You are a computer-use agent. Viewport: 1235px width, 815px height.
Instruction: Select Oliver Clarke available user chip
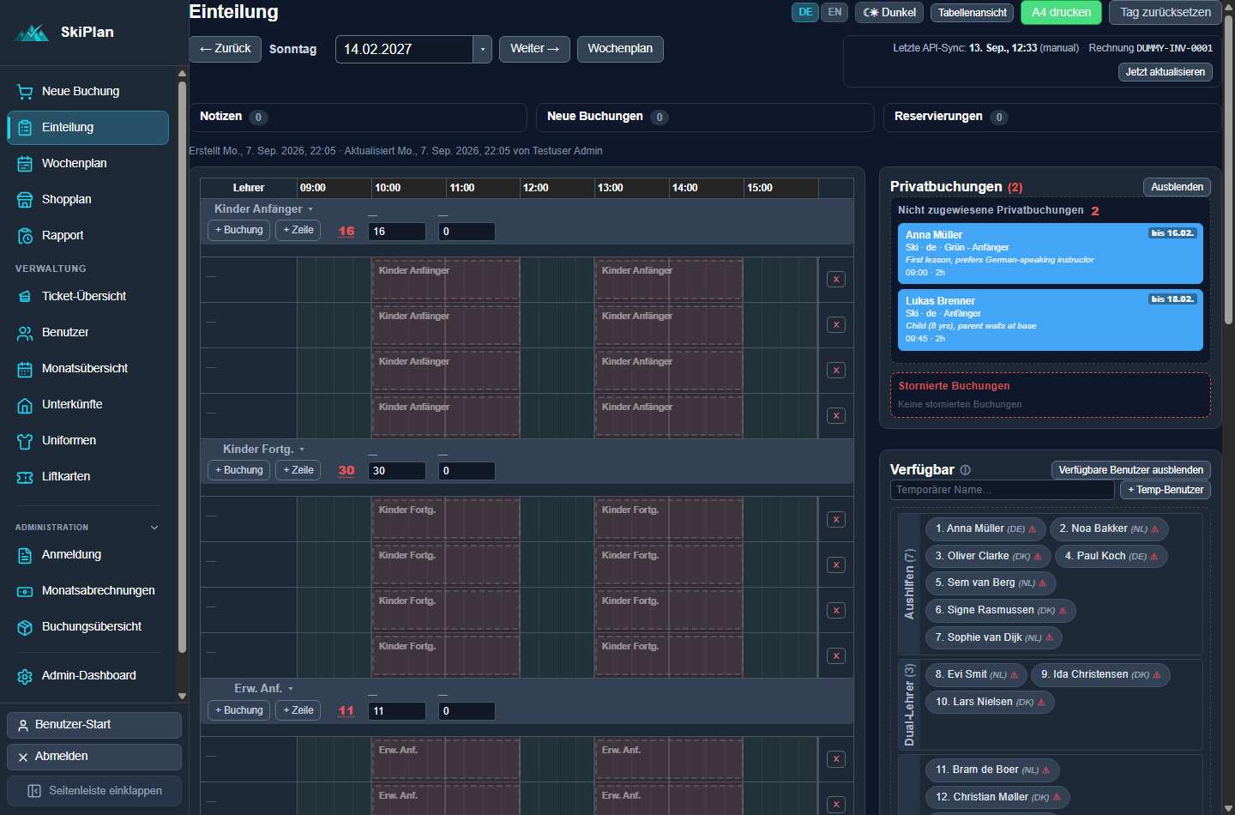tap(988, 556)
